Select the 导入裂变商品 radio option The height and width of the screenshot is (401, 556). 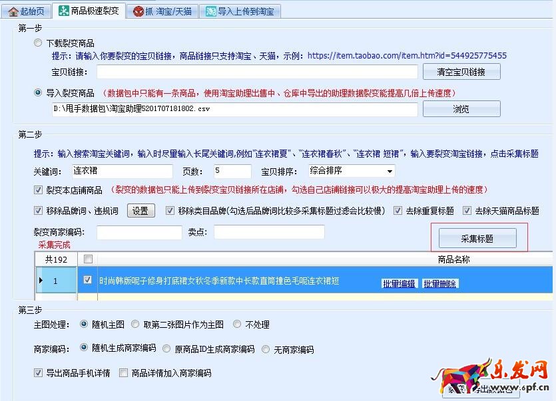[x=37, y=93]
